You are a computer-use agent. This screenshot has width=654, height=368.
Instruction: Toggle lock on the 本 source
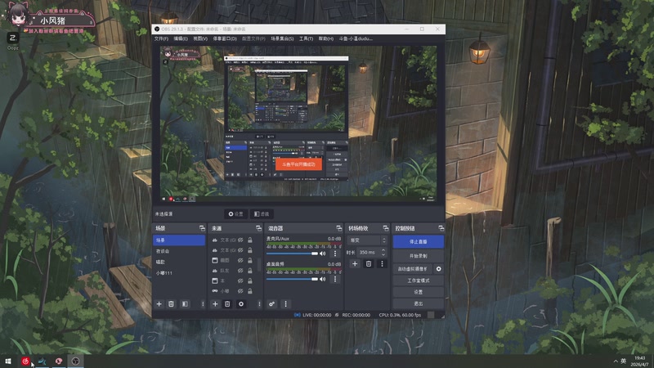click(250, 280)
